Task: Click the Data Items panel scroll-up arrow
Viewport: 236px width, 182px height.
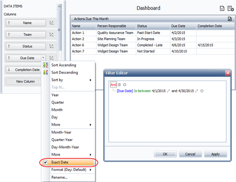Action: [x=59, y=6]
